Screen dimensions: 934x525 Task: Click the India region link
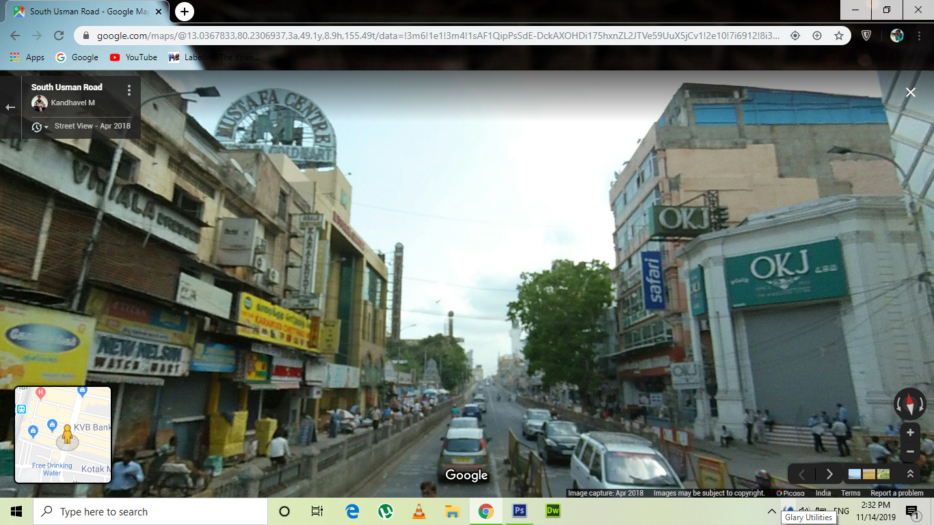[823, 493]
